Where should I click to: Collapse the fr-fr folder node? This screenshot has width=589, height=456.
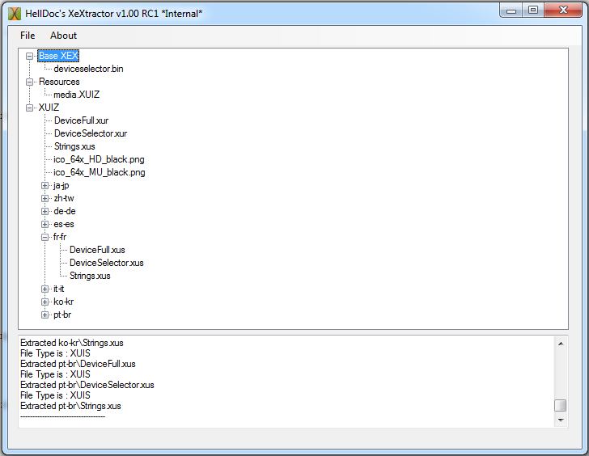coord(45,237)
